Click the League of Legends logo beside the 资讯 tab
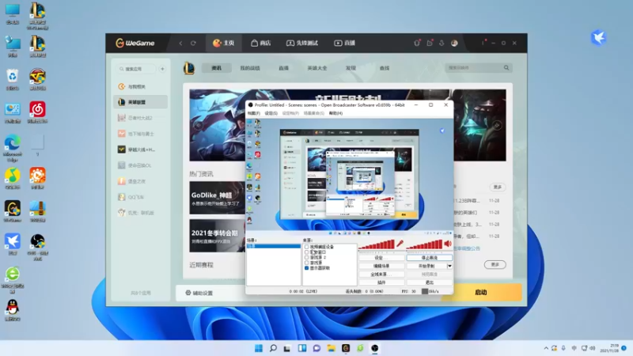Screen dimensions: 633x356 189,68
